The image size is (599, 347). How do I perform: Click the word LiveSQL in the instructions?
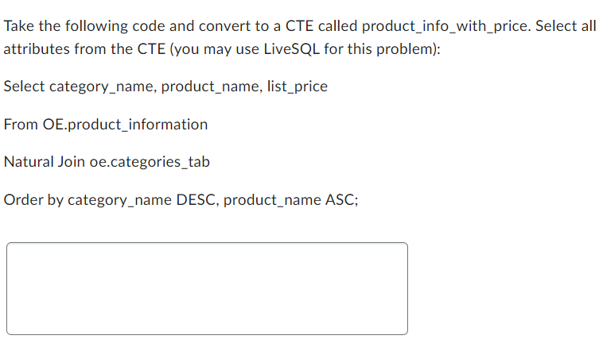[x=292, y=48]
